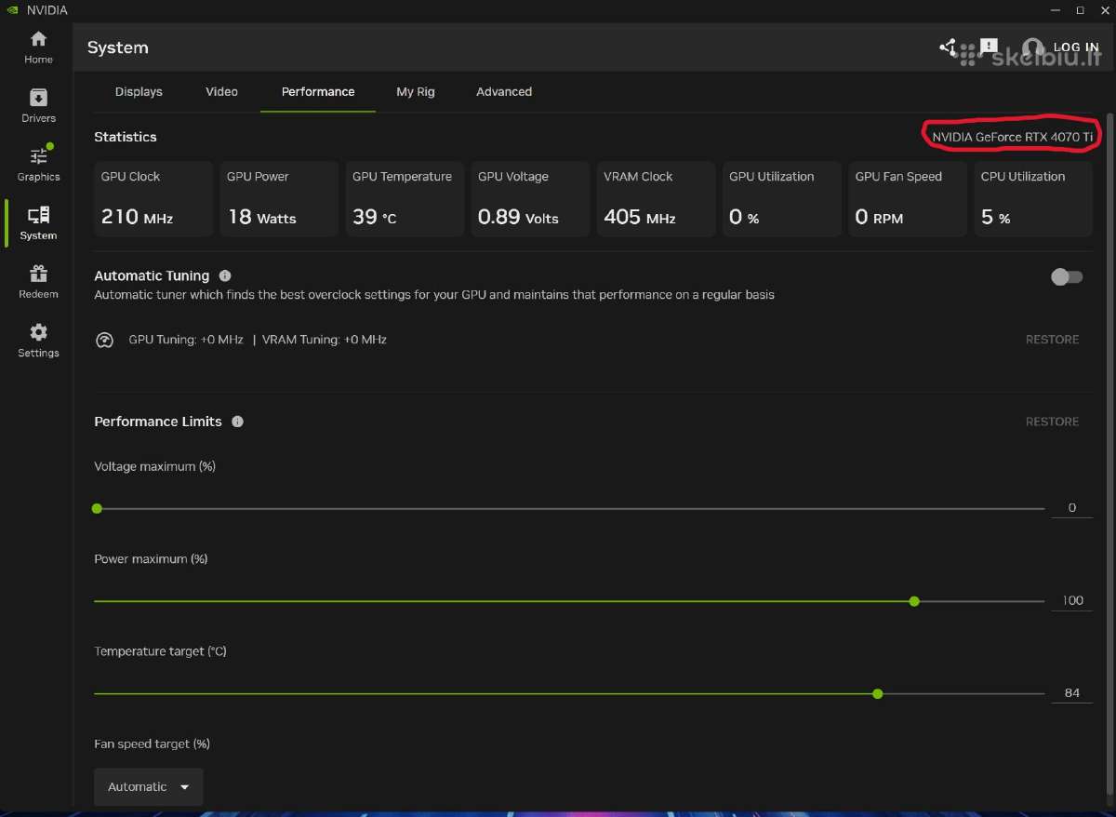Click the Voltage maximum value field
Image resolution: width=1116 pixels, height=817 pixels.
pyautogui.click(x=1072, y=508)
